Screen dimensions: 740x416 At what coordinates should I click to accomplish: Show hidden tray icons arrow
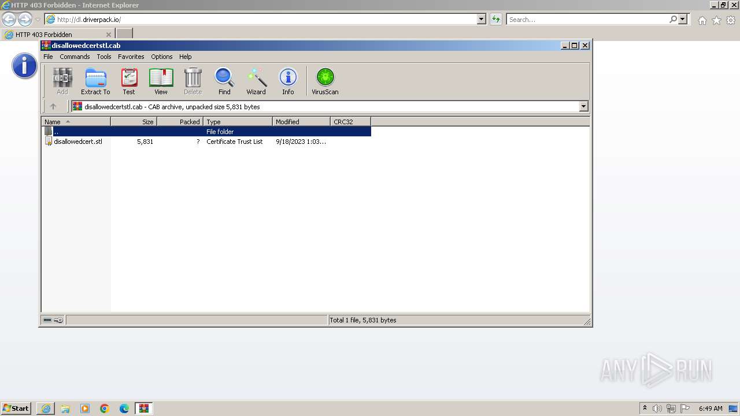coord(645,408)
